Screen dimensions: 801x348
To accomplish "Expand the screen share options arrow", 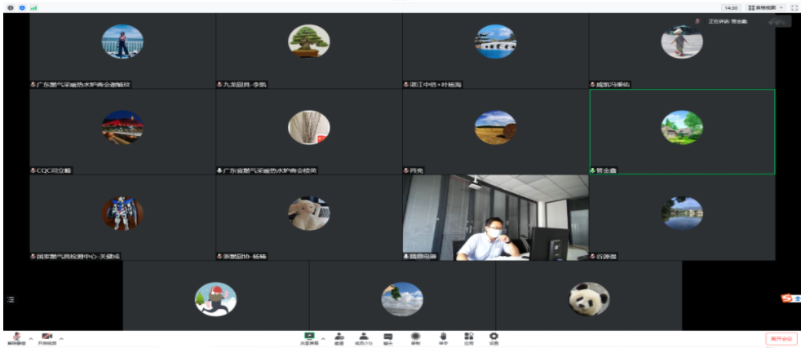I will coord(323,337).
